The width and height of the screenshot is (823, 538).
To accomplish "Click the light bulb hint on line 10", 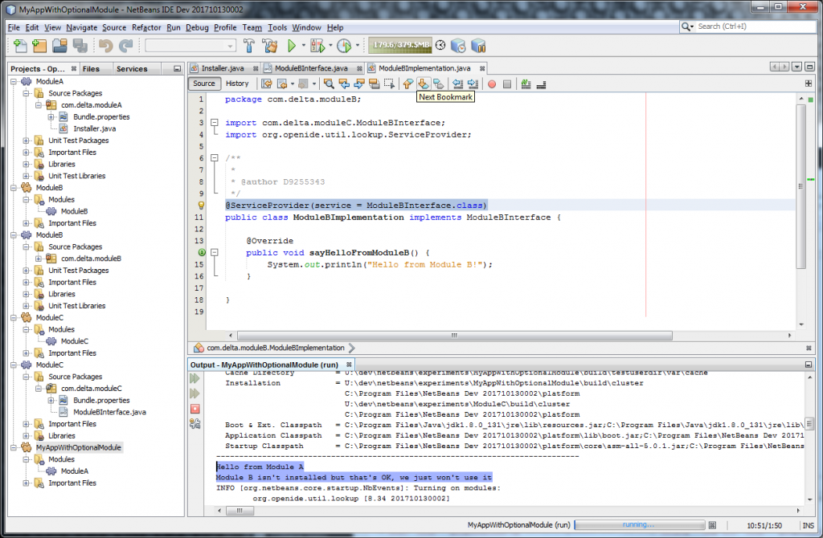I will tap(201, 205).
